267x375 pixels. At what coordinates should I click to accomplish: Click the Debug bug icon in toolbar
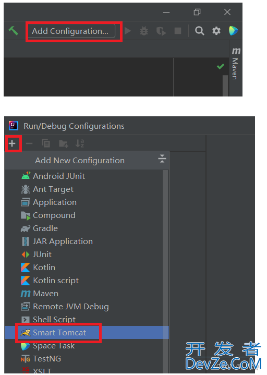tap(144, 31)
